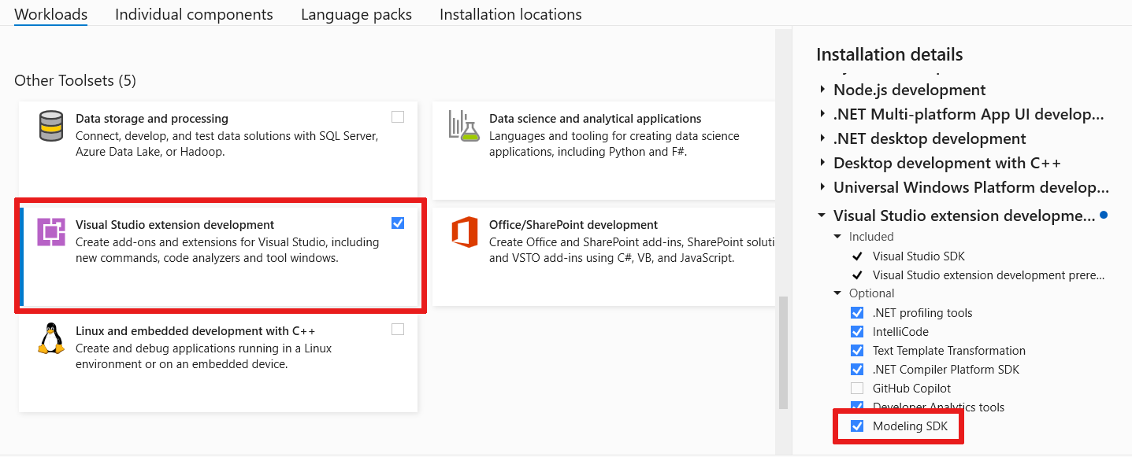This screenshot has width=1132, height=457.
Task: Expand Desktop development with C++ section
Action: [x=822, y=163]
